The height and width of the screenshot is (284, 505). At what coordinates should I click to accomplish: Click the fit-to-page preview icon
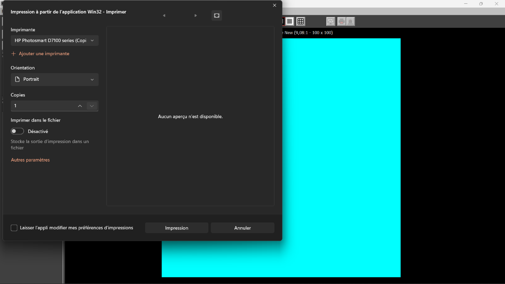(x=217, y=16)
